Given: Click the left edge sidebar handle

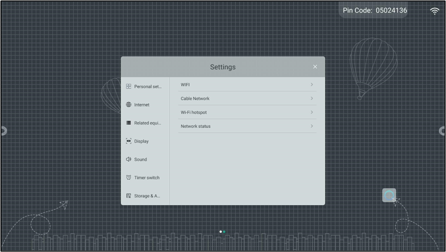Looking at the screenshot, I should tap(3, 131).
